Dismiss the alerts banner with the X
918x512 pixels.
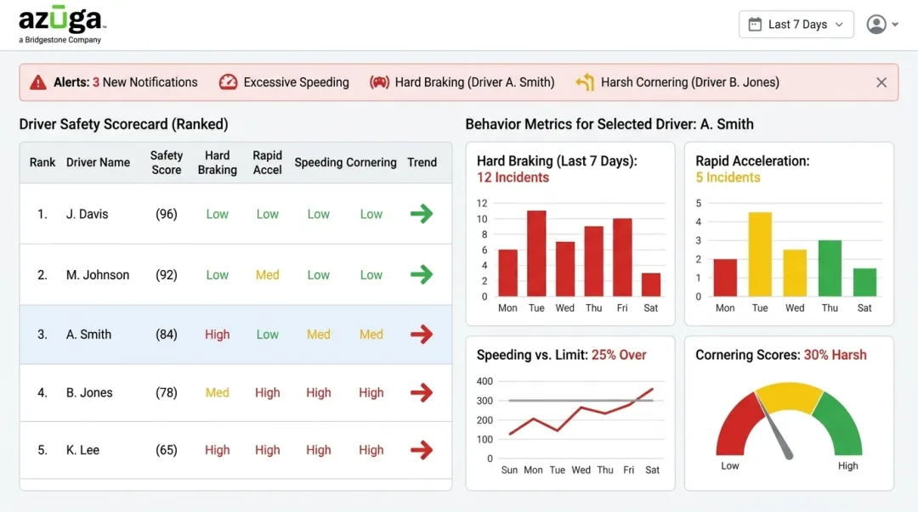881,82
